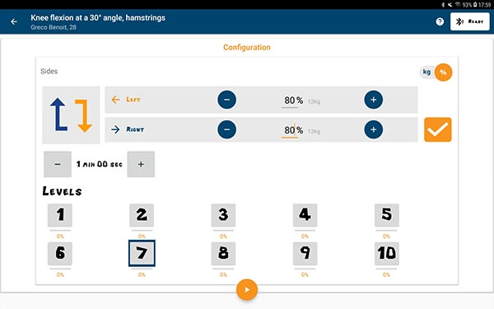This screenshot has height=309, width=494.
Task: Reduce the duration with minus button
Action: point(58,164)
